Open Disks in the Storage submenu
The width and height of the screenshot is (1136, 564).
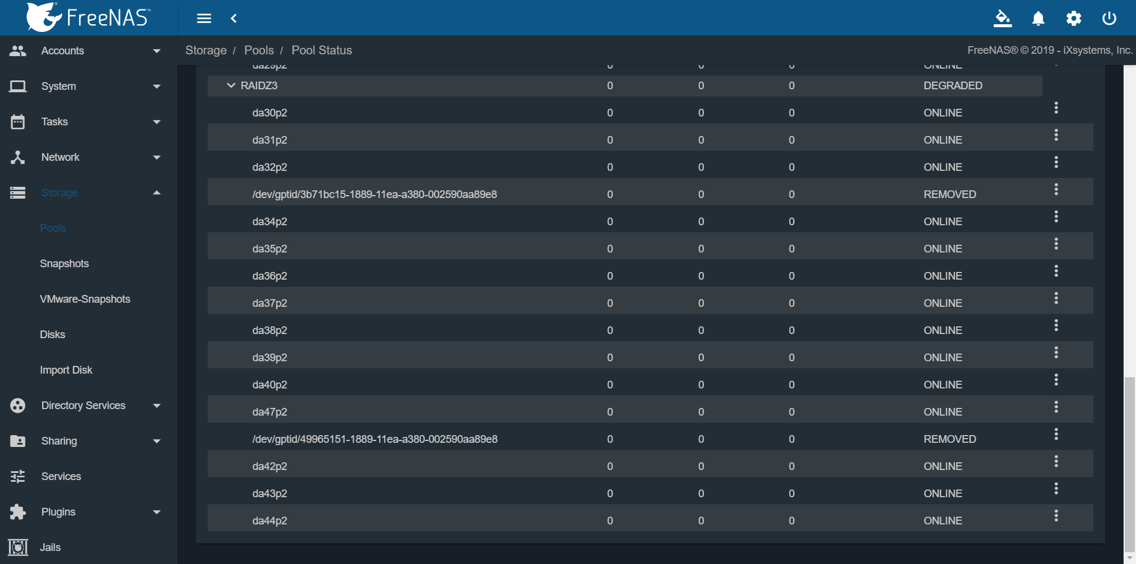pyautogui.click(x=53, y=335)
